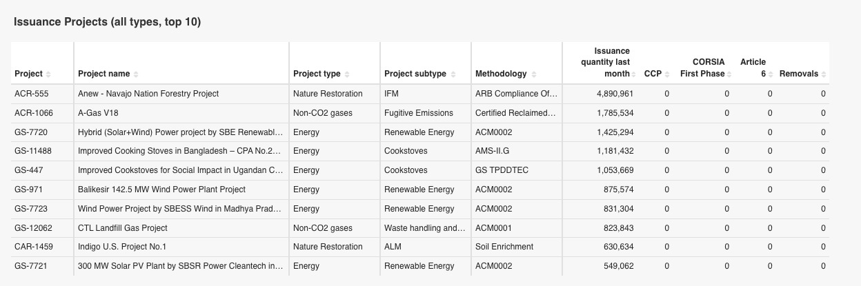The height and width of the screenshot is (286, 861).
Task: Sort by the Removals column arrows
Action: pos(824,74)
